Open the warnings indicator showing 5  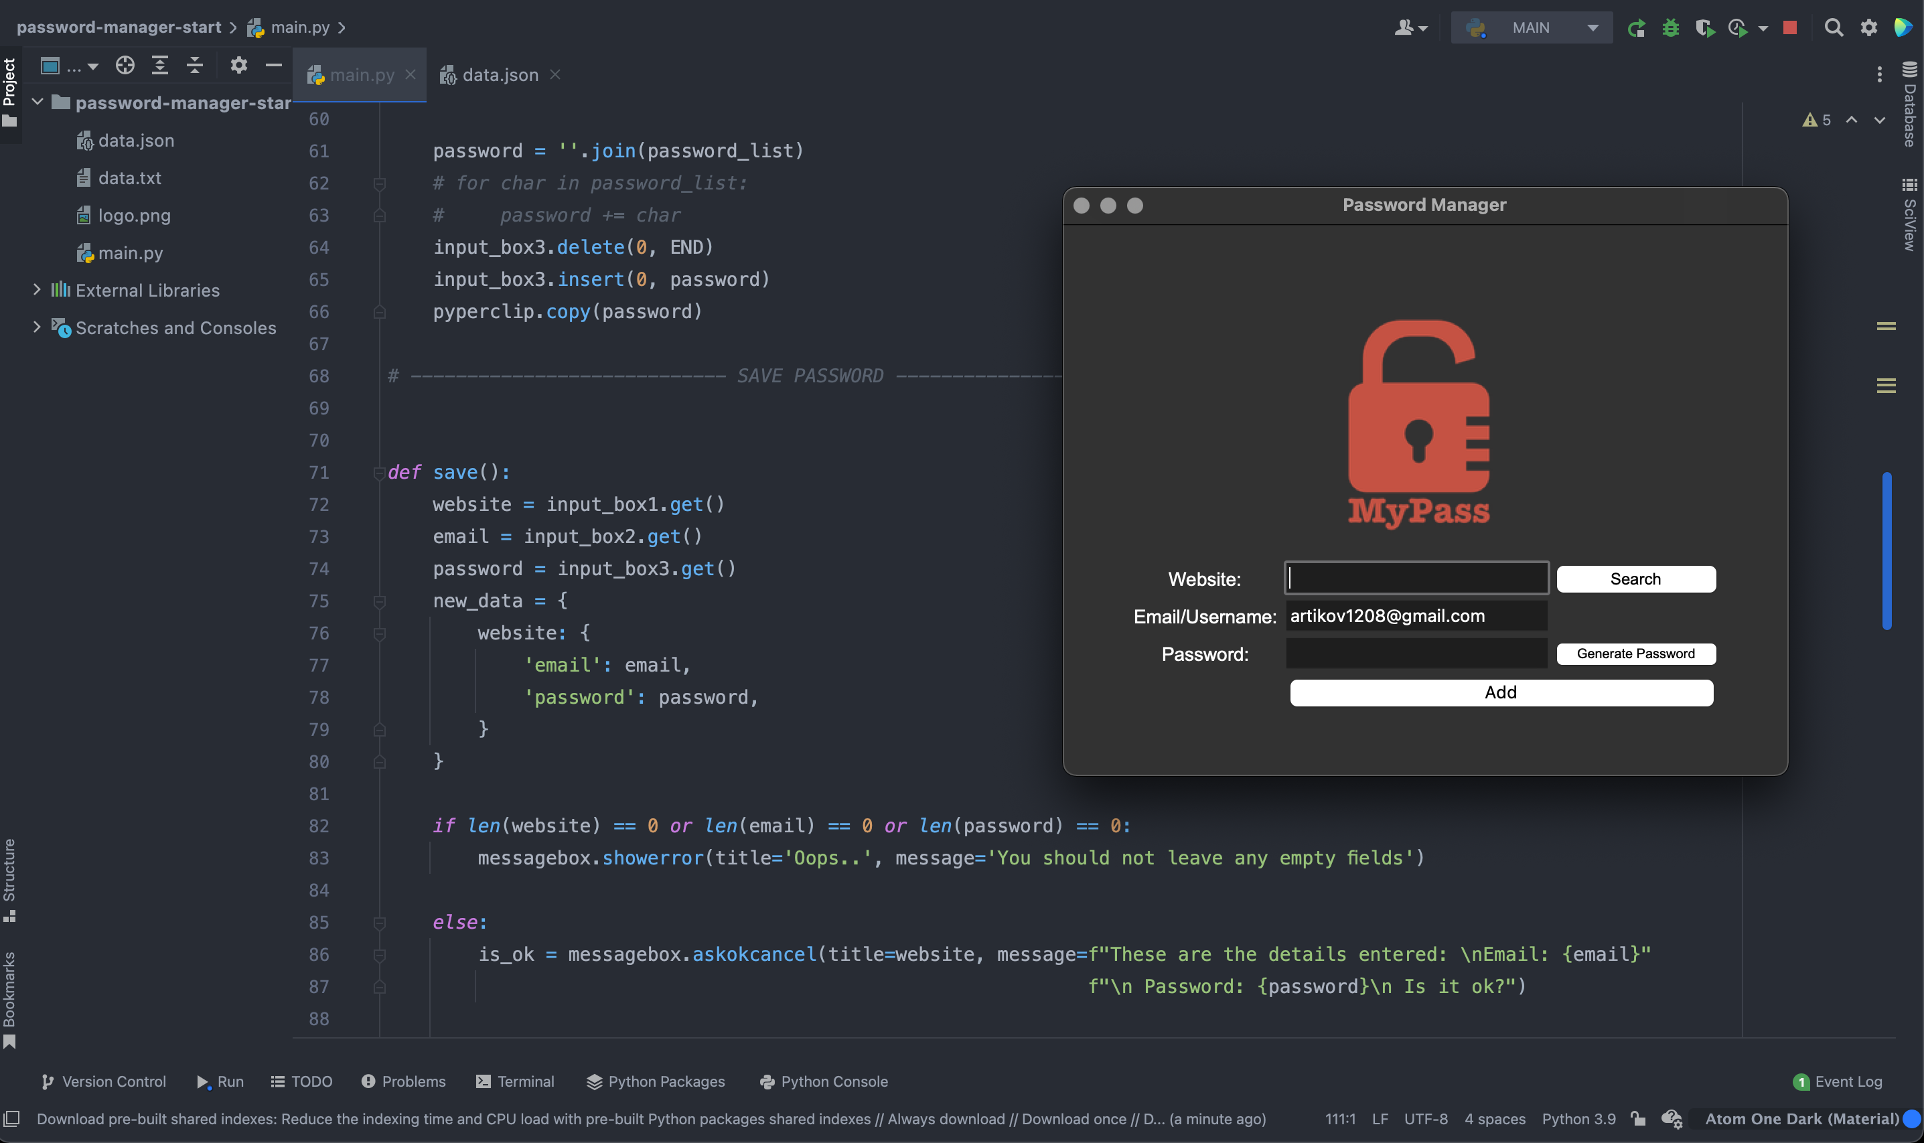click(1817, 120)
